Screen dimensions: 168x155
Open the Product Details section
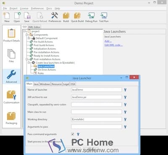point(11,35)
